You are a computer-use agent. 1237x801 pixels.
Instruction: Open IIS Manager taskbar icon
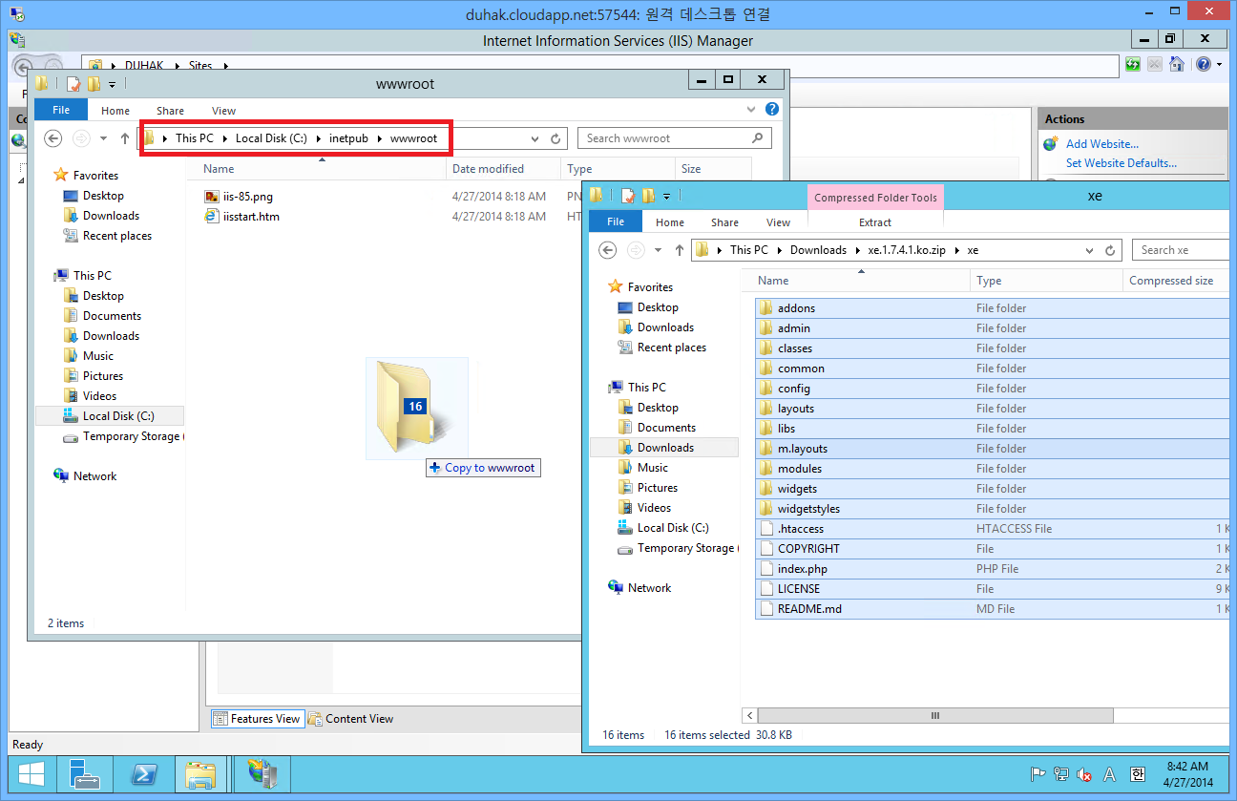coord(262,774)
